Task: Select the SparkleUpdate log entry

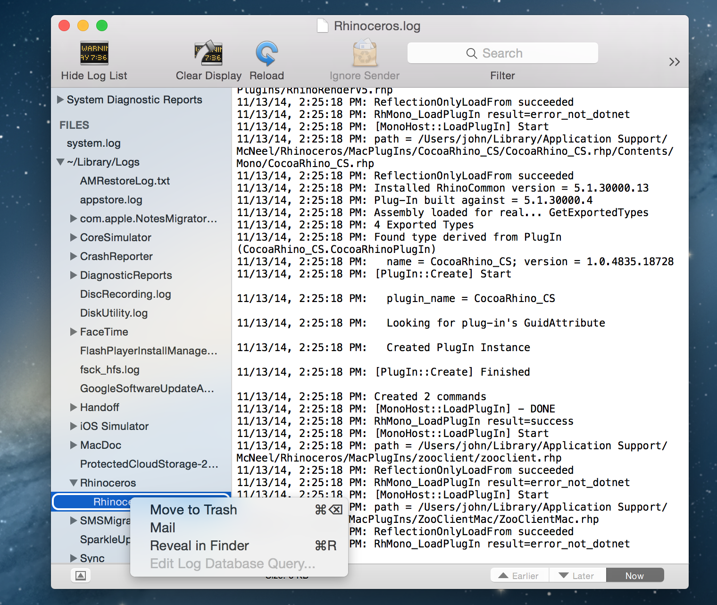Action: tap(105, 539)
